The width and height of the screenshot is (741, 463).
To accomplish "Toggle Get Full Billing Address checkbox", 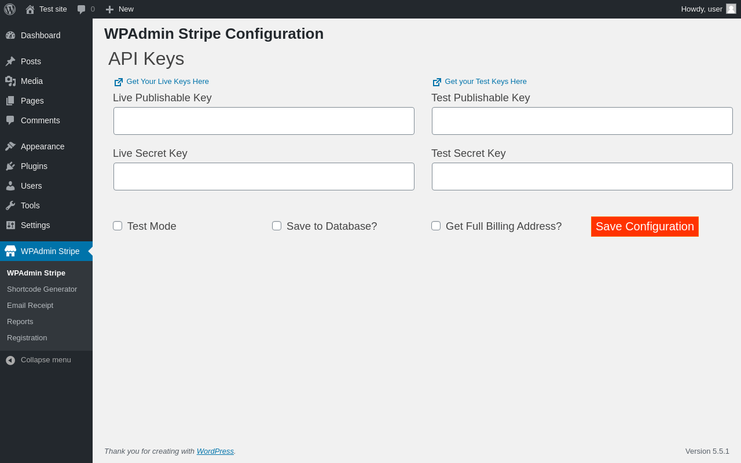I will (x=436, y=226).
